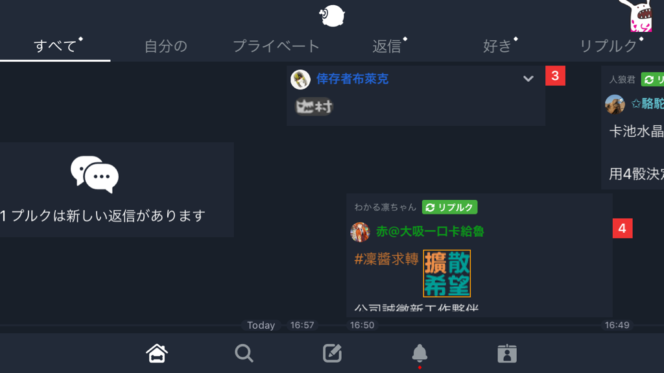
Task: Tap the Plurk creature logo at top
Action: point(332,16)
